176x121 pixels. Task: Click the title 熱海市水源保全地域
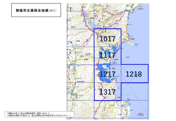32,10
